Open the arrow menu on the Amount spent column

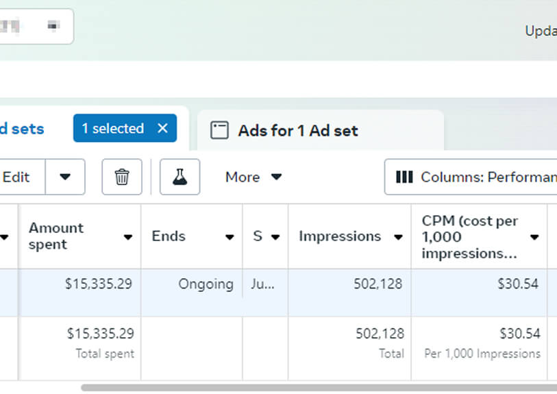point(128,237)
